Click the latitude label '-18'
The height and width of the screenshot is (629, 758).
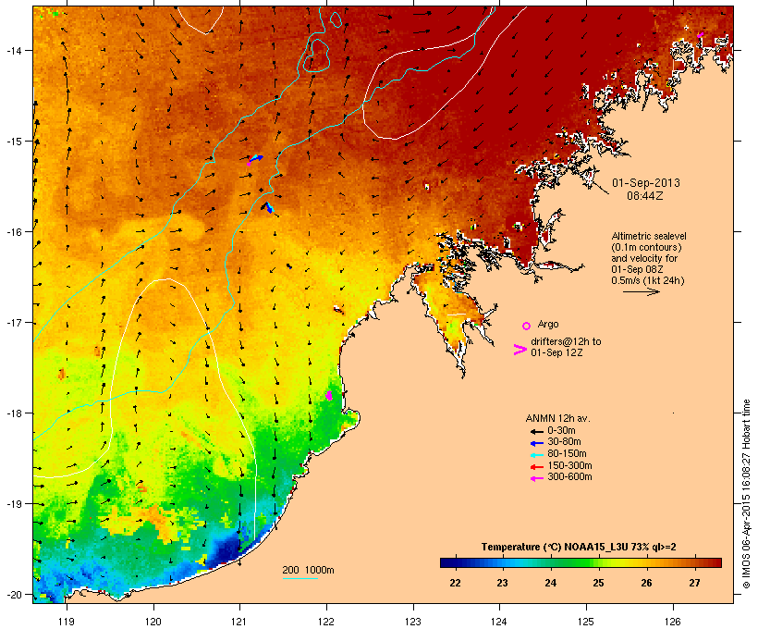13,413
